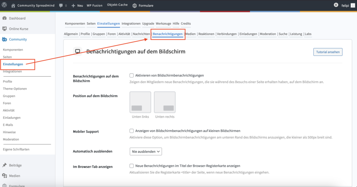Enable Aktivieren von Bildschirmbenachrichtigungen checkbox
The height and width of the screenshot is (187, 357).
click(131, 75)
